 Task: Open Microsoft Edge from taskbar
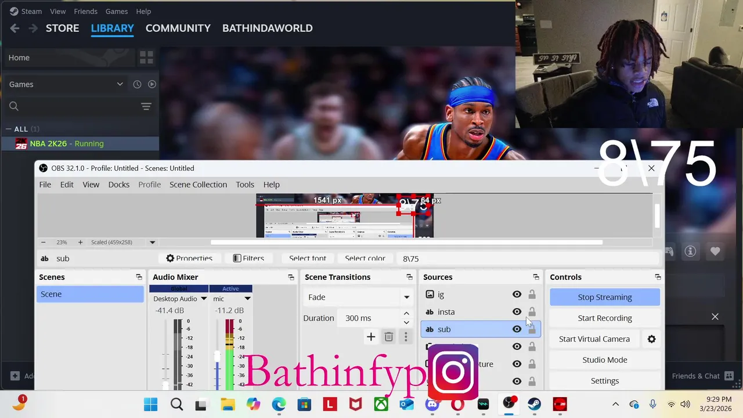coord(279,404)
